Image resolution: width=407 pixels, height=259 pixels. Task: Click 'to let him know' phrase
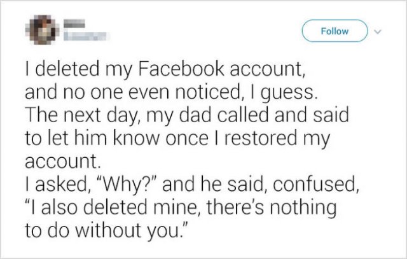coord(93,138)
